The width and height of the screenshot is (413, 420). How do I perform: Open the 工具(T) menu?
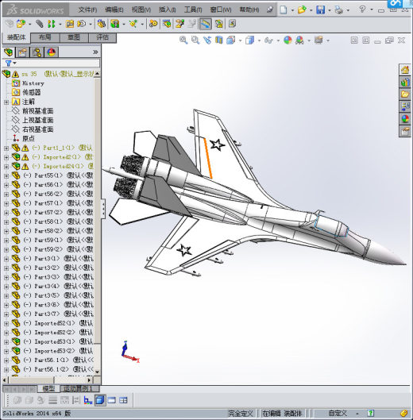193,10
